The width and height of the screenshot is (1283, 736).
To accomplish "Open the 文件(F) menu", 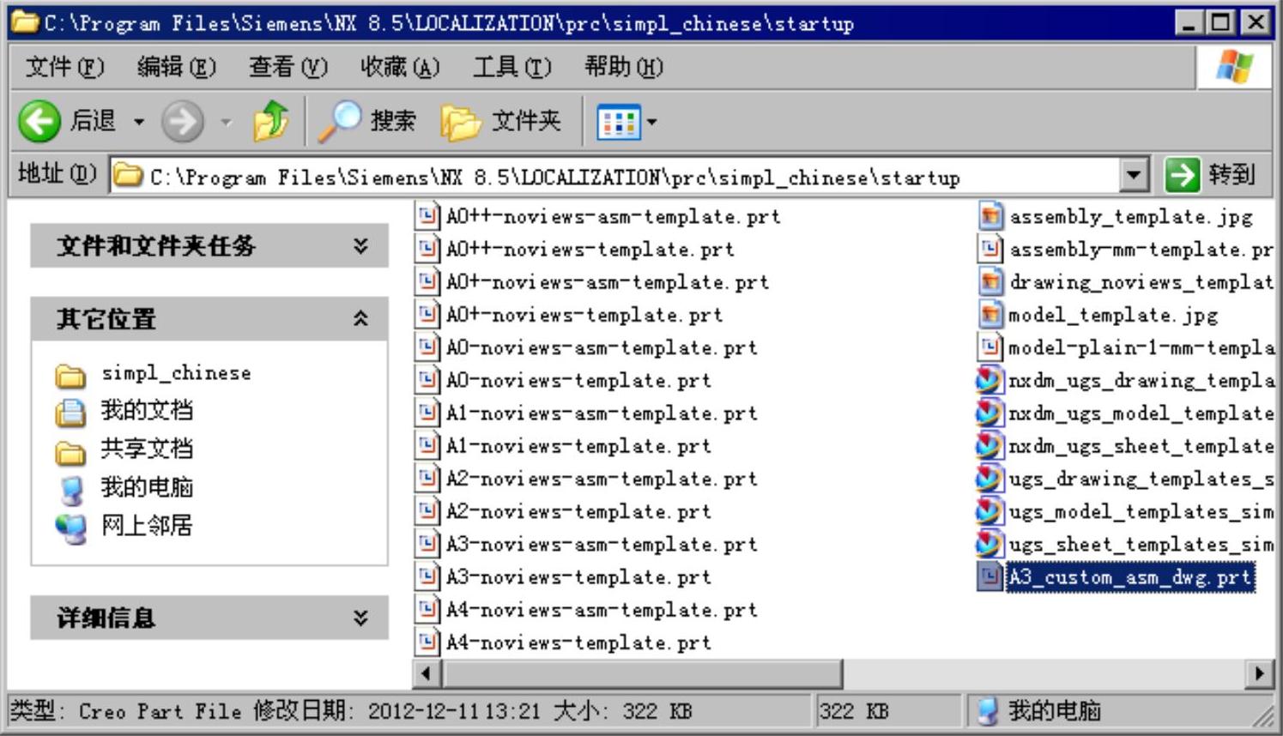I will pyautogui.click(x=65, y=67).
